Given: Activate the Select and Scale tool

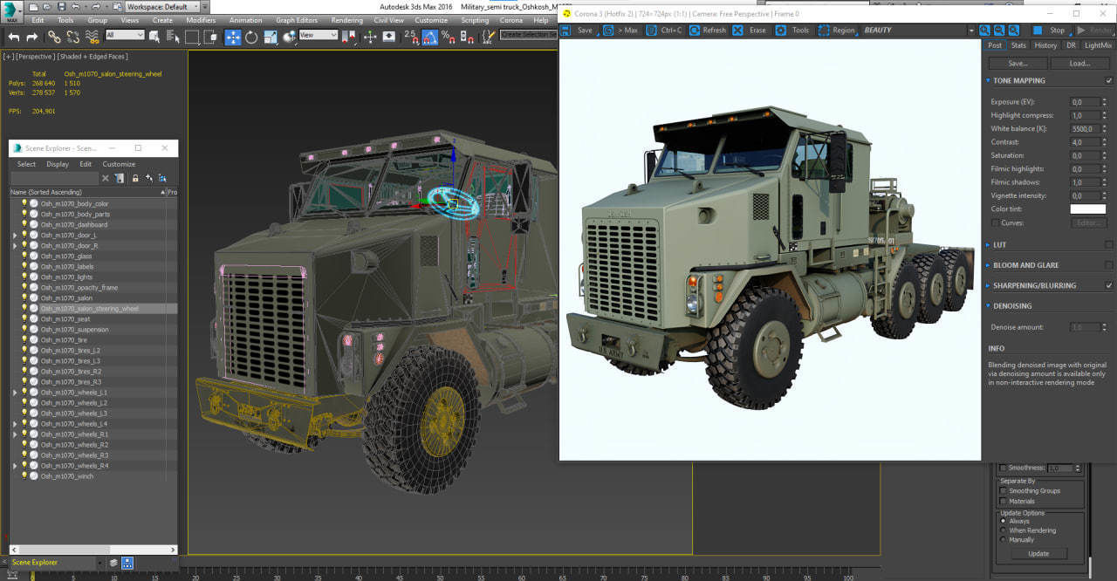Looking at the screenshot, I should (271, 37).
